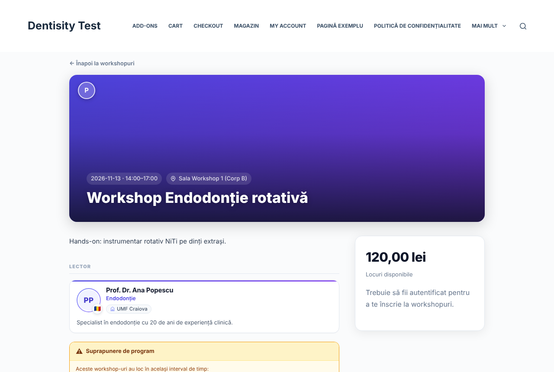Screen dimensions: 554x372
Task: Click the 'Endodonție' specialty link
Action: (x=121, y=298)
